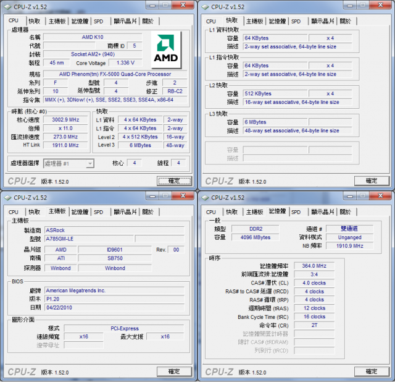Screen dimensions: 395x382
Task: Switch to 快取 tab in top-left window
Action: 35,21
